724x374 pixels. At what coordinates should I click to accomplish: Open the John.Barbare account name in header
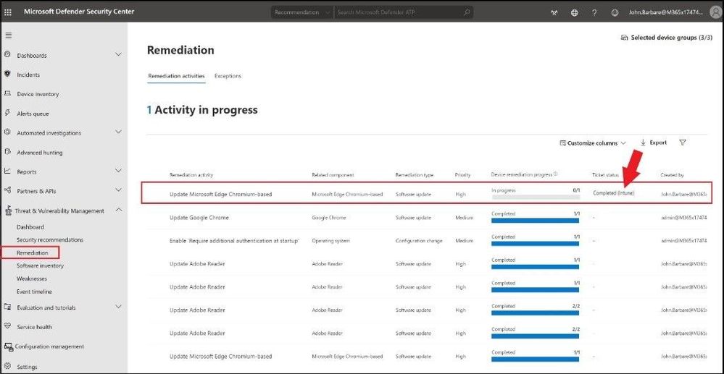tap(666, 12)
